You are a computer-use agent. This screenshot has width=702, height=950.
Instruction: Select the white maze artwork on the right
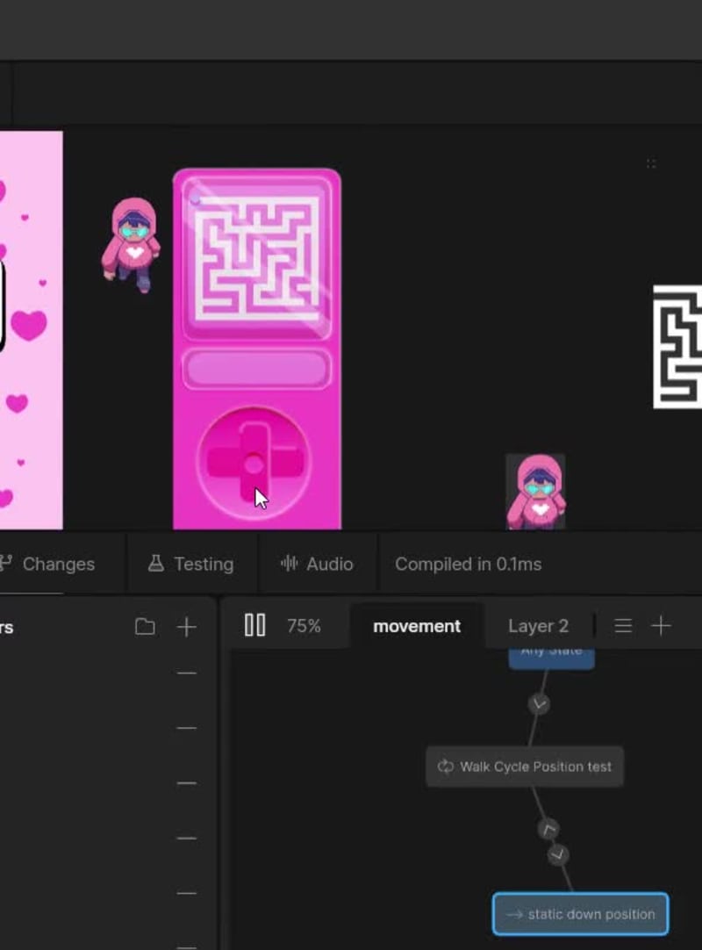pyautogui.click(x=677, y=347)
